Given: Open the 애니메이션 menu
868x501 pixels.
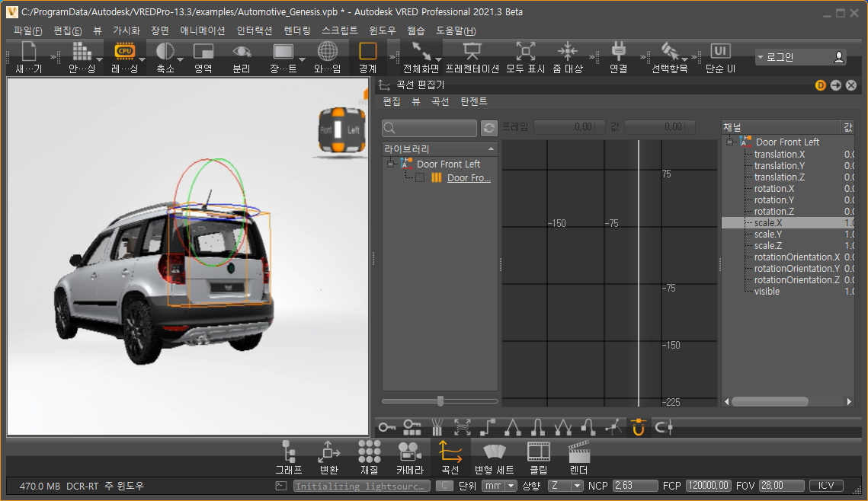Looking at the screenshot, I should click(x=202, y=31).
